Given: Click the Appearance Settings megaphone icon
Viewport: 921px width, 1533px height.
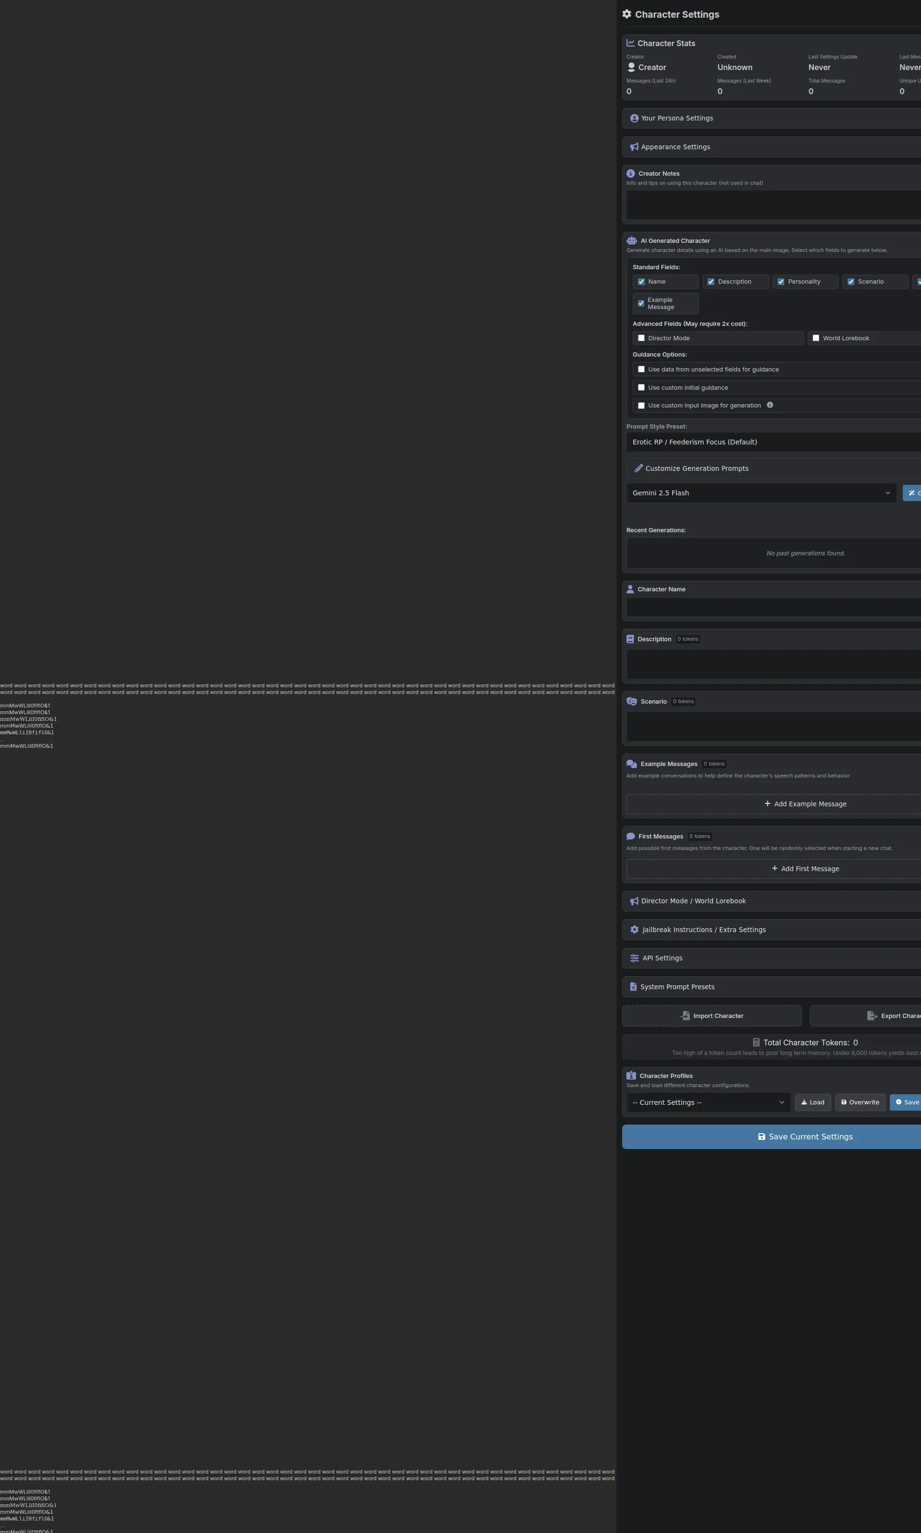Looking at the screenshot, I should click(634, 147).
